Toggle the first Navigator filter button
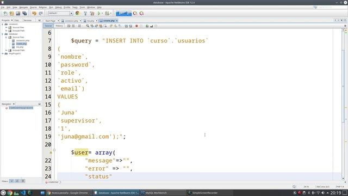 (x=11, y=181)
